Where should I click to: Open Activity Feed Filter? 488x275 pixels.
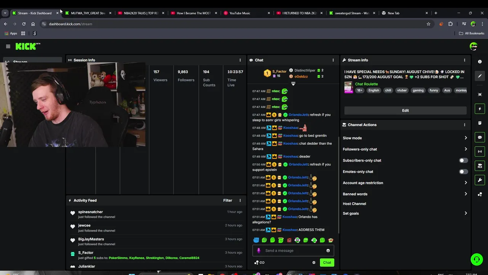(228, 200)
